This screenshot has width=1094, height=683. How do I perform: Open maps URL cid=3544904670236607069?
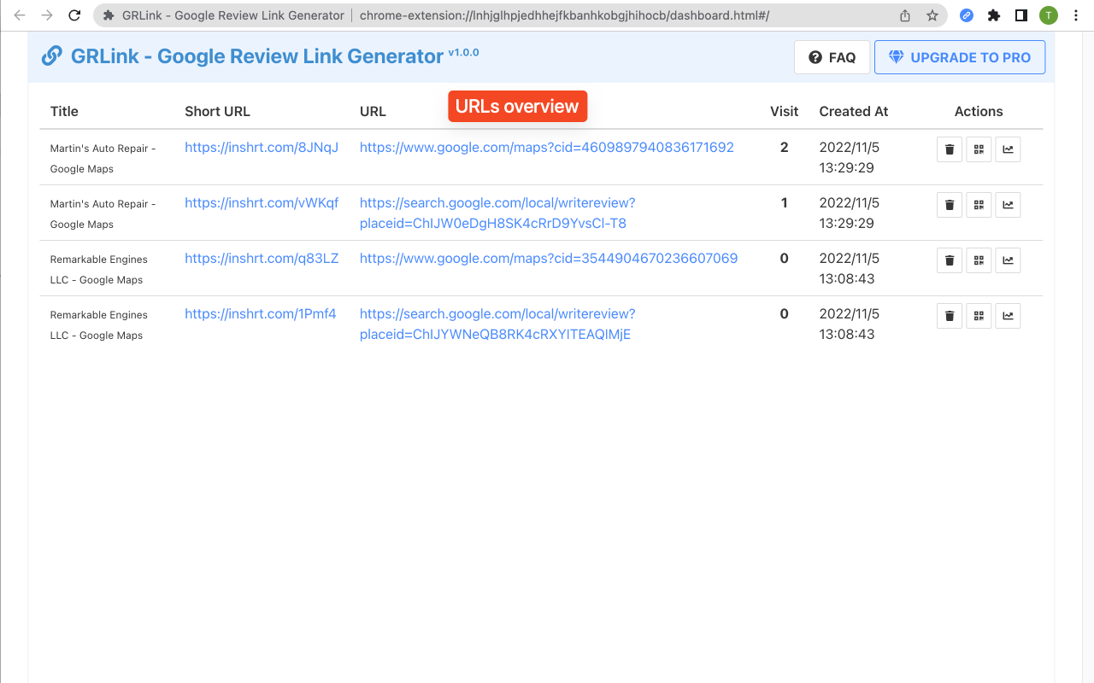click(549, 258)
